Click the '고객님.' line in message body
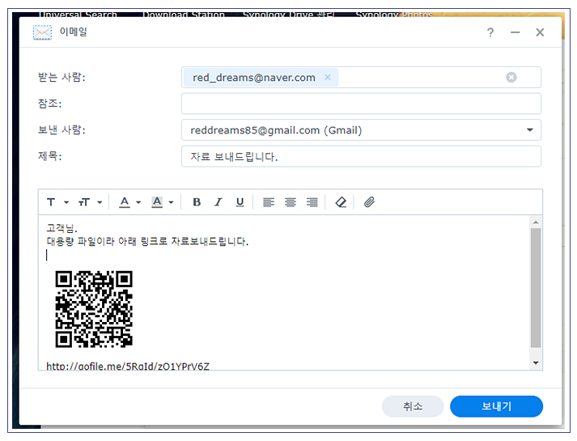The height and width of the screenshot is (441, 577). click(x=62, y=228)
